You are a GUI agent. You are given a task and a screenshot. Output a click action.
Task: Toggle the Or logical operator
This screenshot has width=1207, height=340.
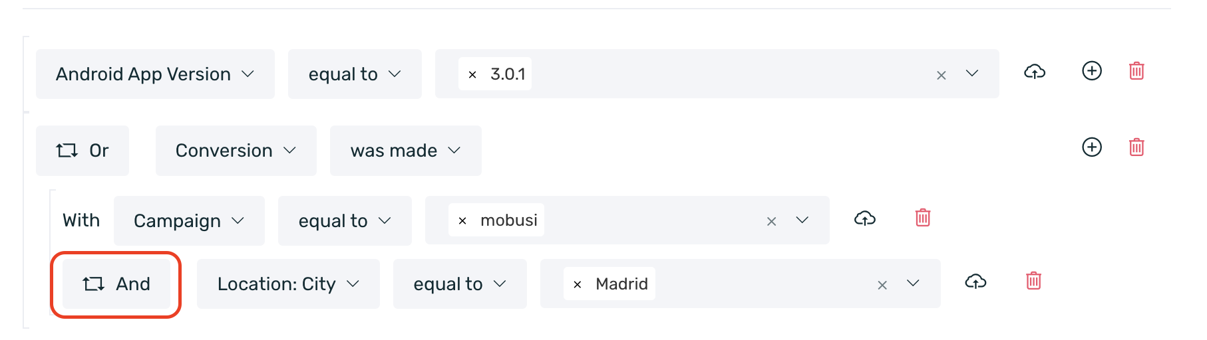tap(83, 151)
